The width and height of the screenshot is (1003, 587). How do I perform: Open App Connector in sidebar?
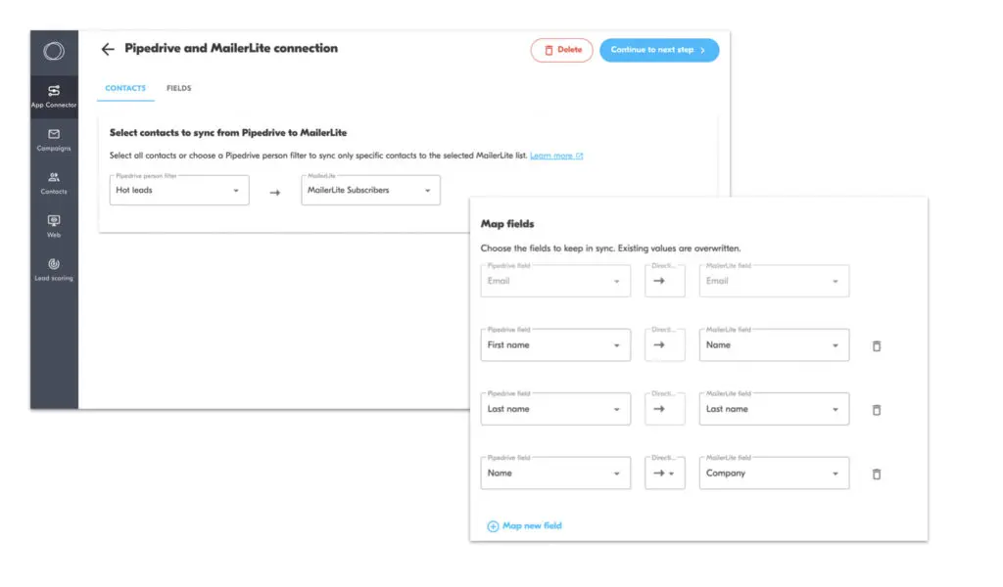point(54,96)
